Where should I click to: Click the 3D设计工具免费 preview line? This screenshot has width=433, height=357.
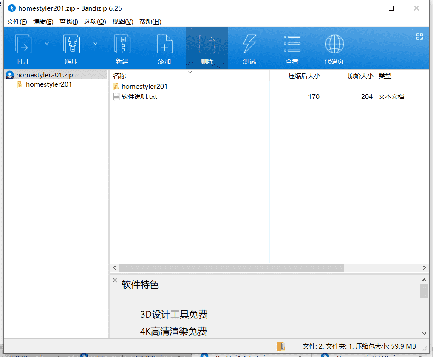pyautogui.click(x=174, y=314)
